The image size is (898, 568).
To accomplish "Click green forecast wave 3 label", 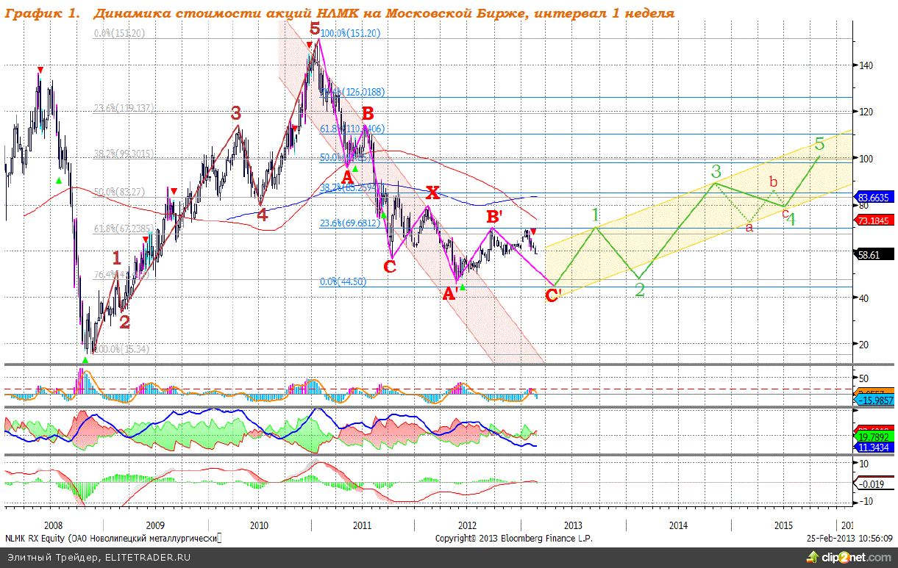I will [x=716, y=171].
